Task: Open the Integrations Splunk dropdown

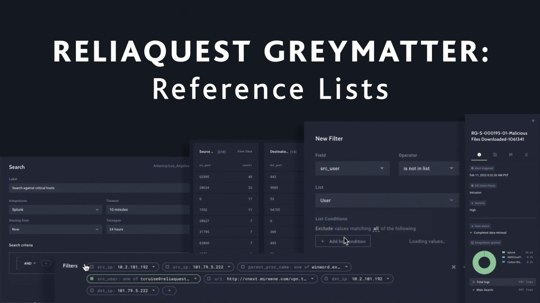Action: pyautogui.click(x=55, y=210)
